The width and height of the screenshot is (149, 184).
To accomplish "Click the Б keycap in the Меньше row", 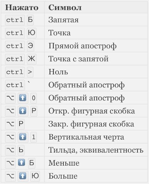I will (x=31, y=163).
